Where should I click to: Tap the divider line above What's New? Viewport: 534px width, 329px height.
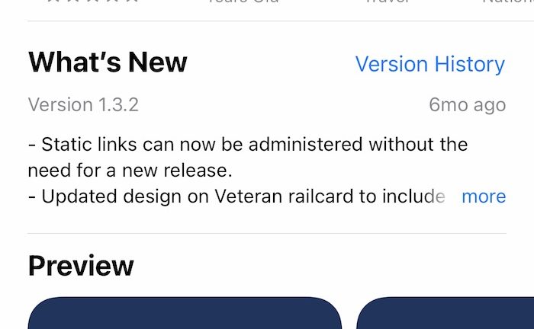click(281, 21)
